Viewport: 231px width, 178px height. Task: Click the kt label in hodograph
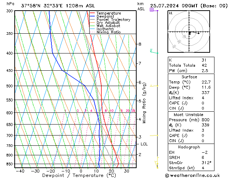[x=171, y=13]
